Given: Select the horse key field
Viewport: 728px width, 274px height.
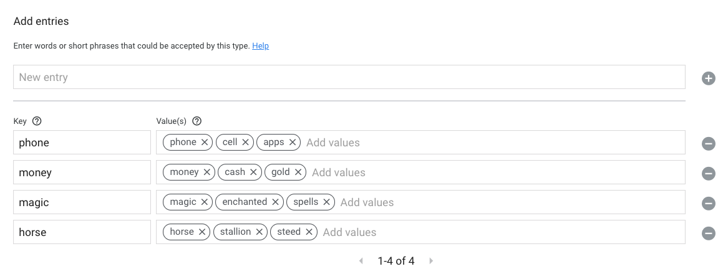Looking at the screenshot, I should (x=82, y=232).
